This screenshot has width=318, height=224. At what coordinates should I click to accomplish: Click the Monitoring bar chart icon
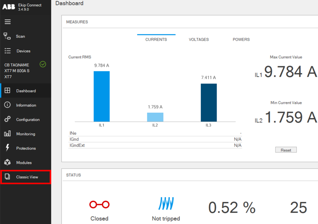pos(7,134)
